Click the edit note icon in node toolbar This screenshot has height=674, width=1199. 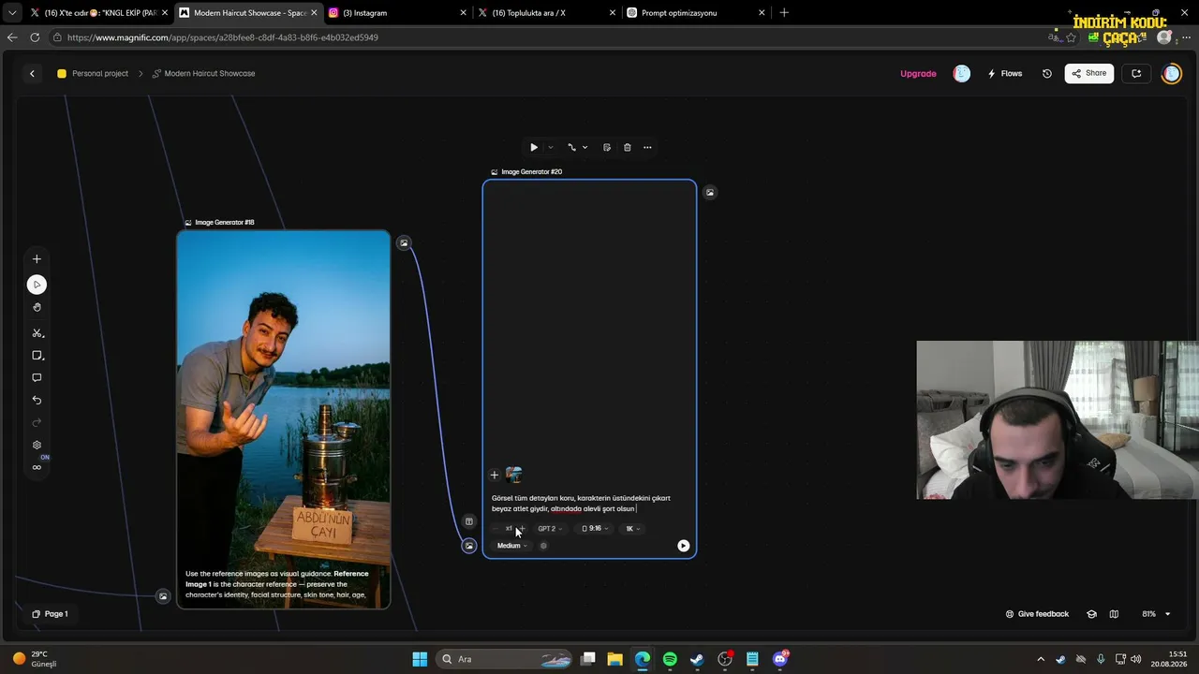(607, 147)
